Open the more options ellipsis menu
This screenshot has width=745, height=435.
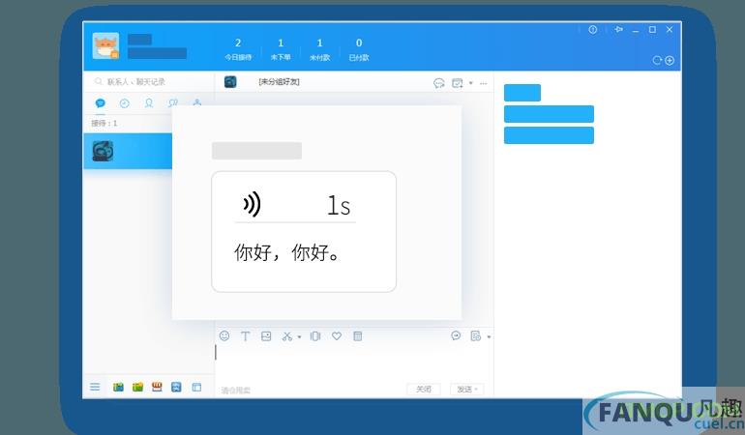483,83
